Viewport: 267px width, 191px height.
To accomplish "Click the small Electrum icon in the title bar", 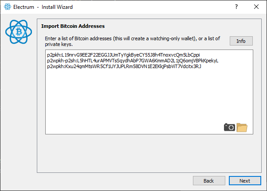I will [x=8, y=7].
